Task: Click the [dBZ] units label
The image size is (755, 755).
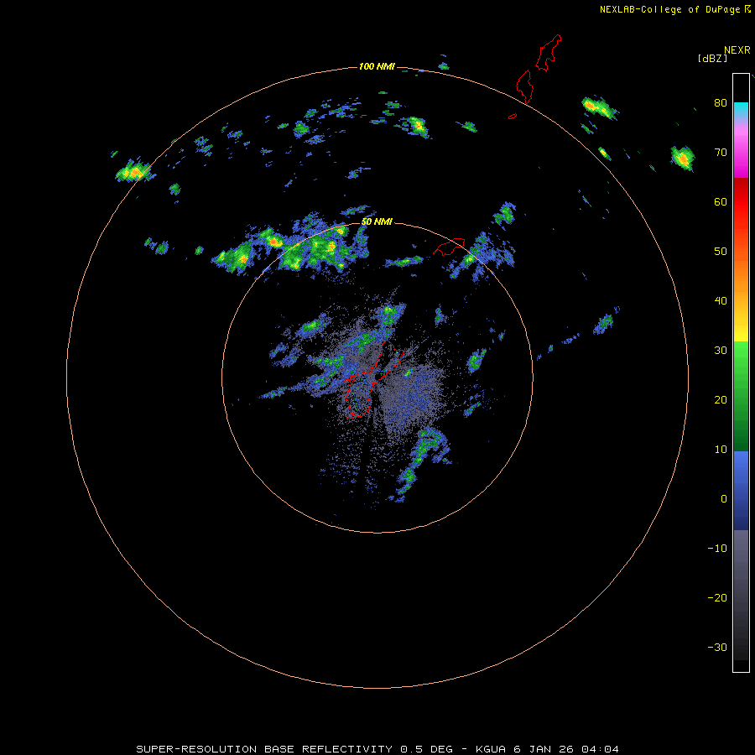Action: tap(712, 58)
